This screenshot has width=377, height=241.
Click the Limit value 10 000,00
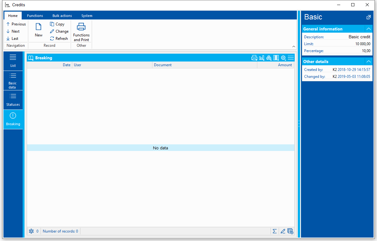point(363,44)
